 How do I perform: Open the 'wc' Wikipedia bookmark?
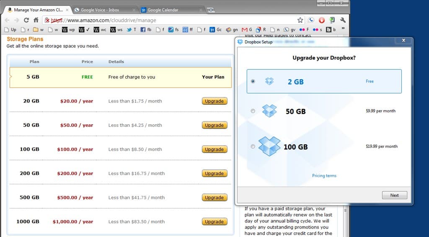[100, 30]
